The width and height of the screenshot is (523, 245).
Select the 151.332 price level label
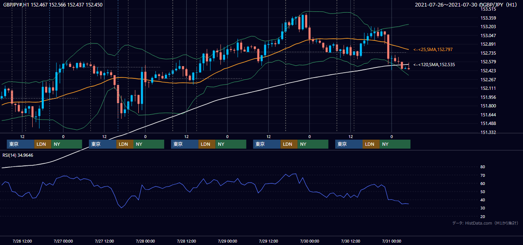click(x=488, y=132)
